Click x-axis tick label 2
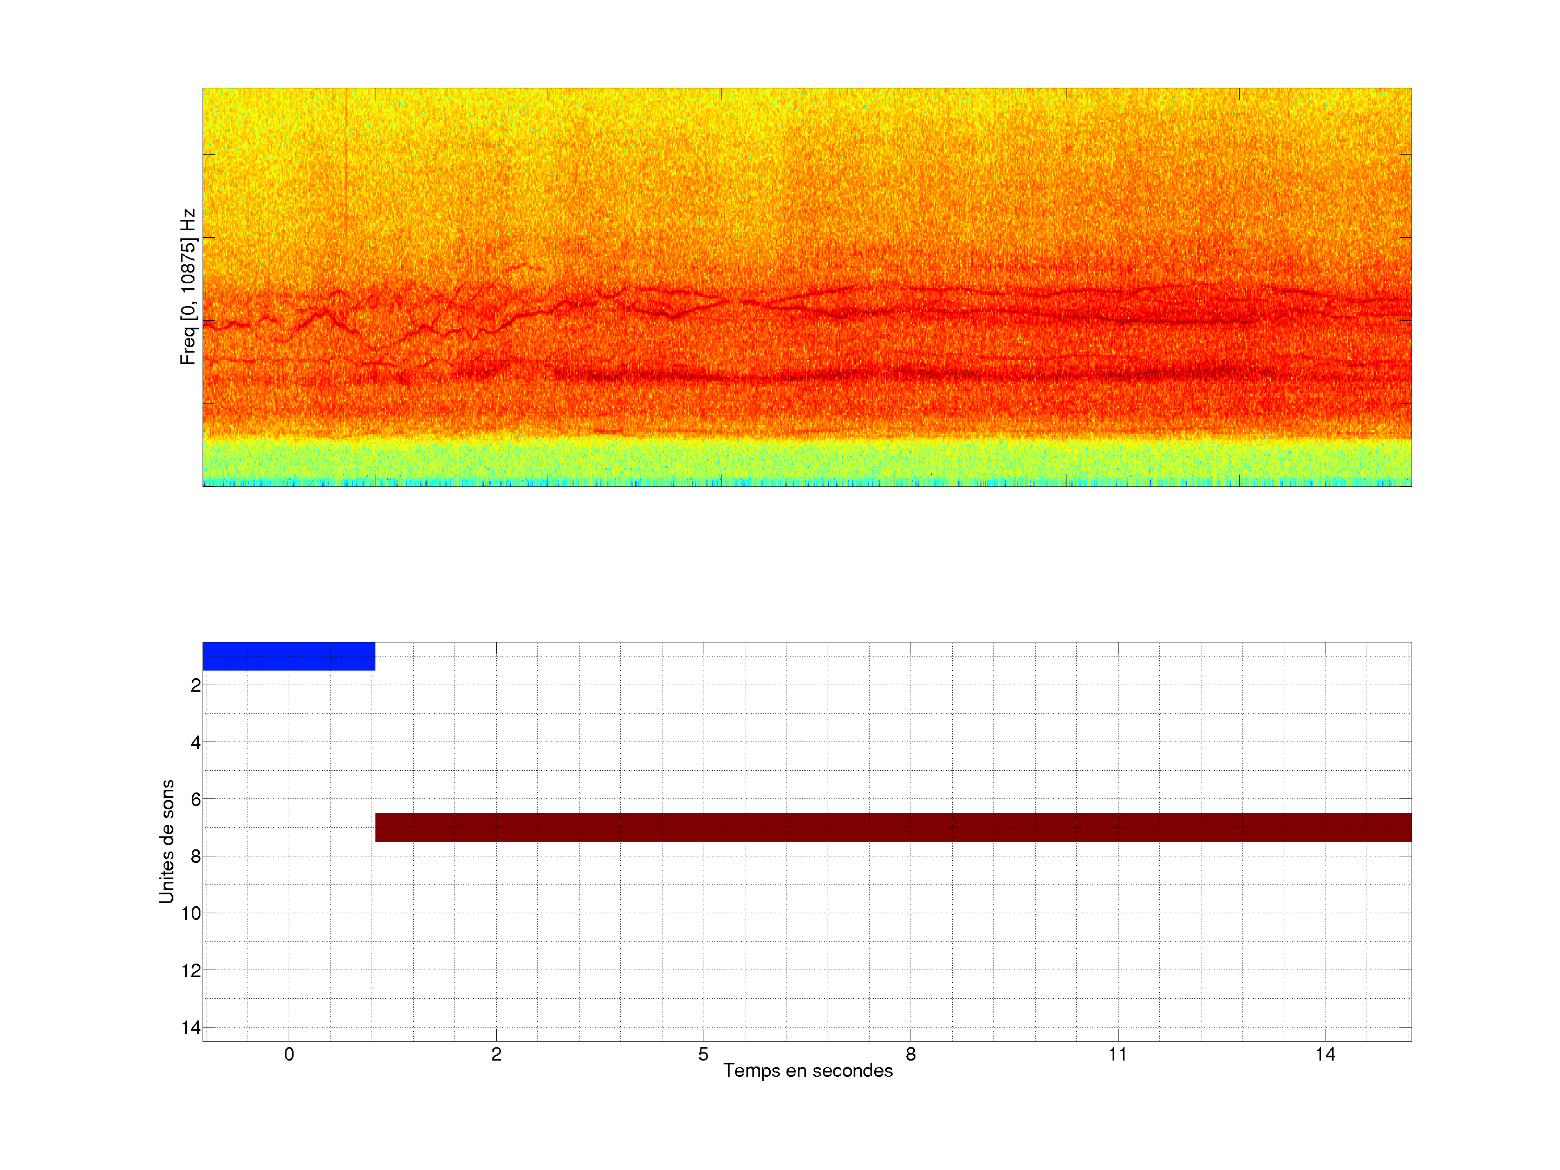 coord(496,1054)
